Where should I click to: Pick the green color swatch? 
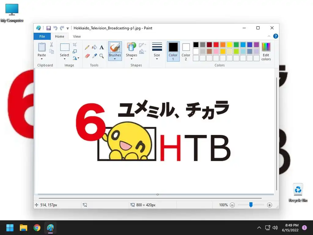(236, 45)
